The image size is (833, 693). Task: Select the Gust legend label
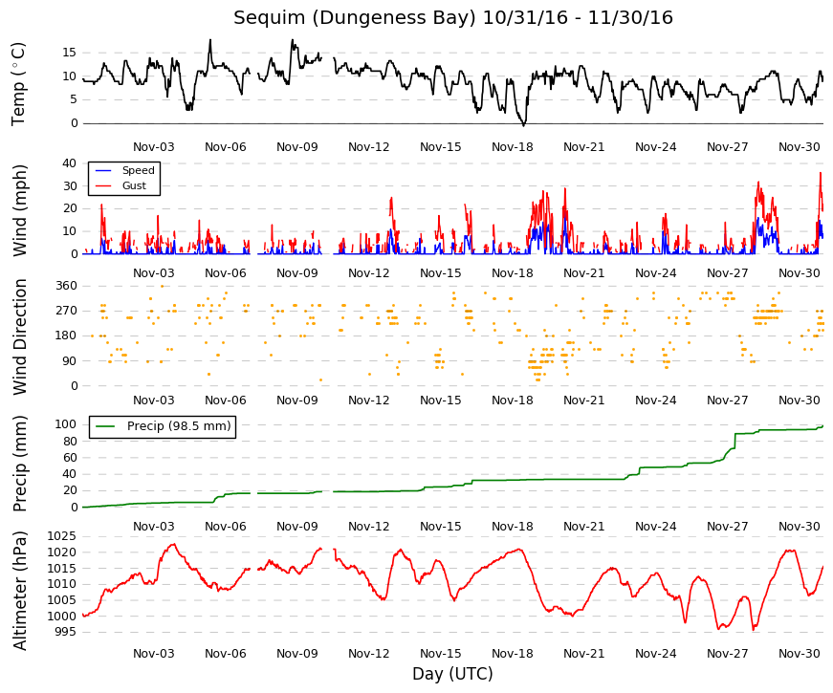pos(134,185)
